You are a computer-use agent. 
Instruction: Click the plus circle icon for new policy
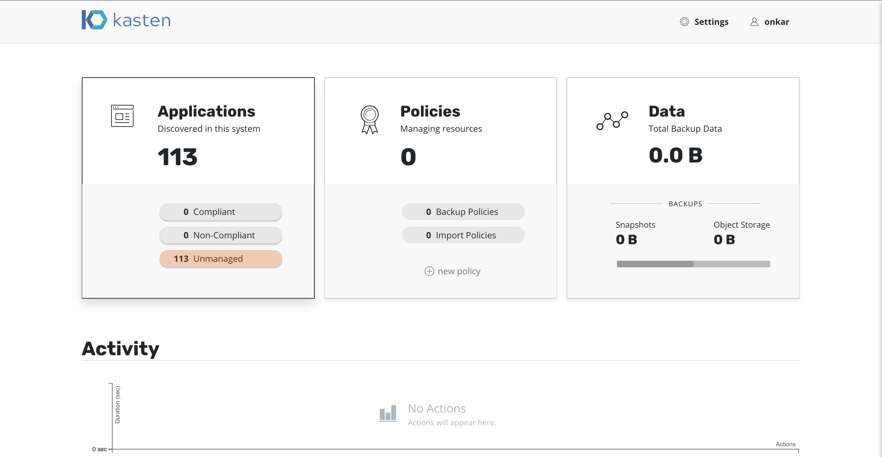[429, 271]
